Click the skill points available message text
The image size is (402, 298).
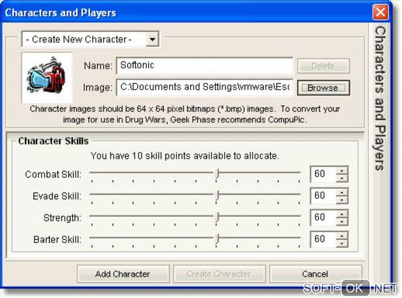pos(184,156)
